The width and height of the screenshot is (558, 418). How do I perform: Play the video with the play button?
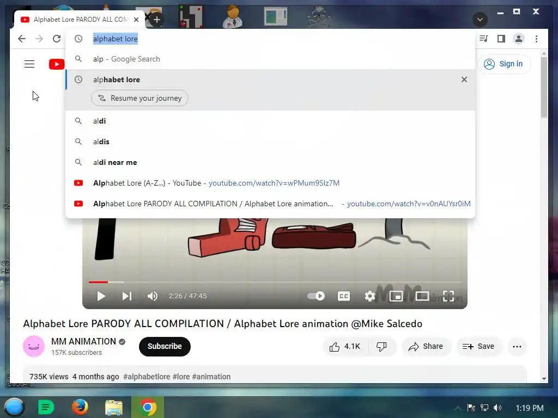coord(101,296)
